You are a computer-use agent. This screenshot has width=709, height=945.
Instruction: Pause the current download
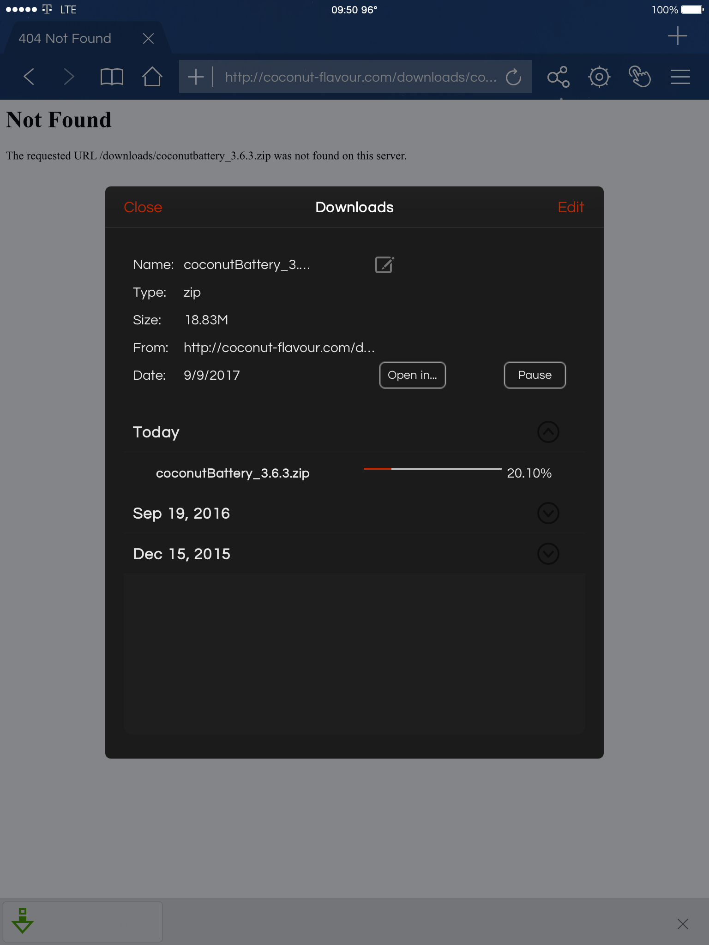tap(535, 375)
